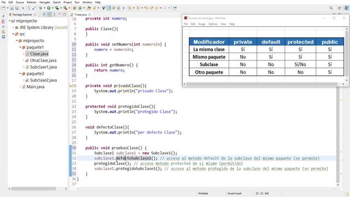Open the Quick Access search magnifier icon
The image size is (350, 197).
coord(331,8)
